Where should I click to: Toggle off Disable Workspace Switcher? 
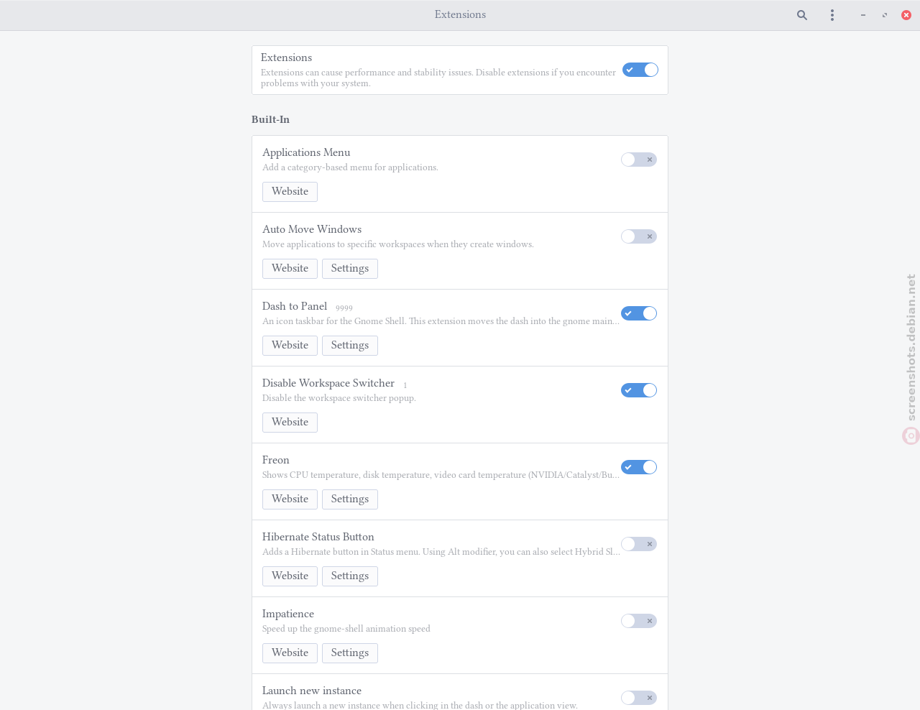639,390
